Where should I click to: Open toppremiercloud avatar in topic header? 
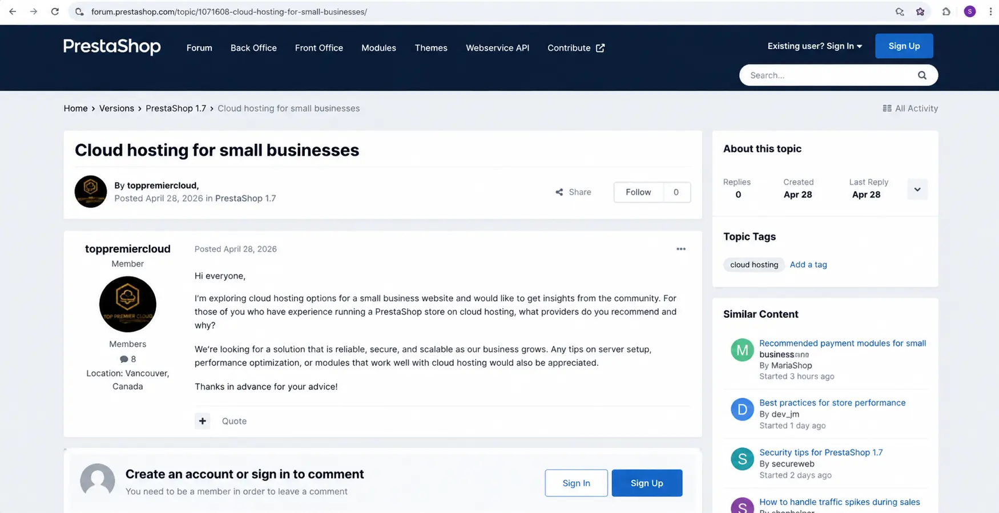pyautogui.click(x=91, y=191)
